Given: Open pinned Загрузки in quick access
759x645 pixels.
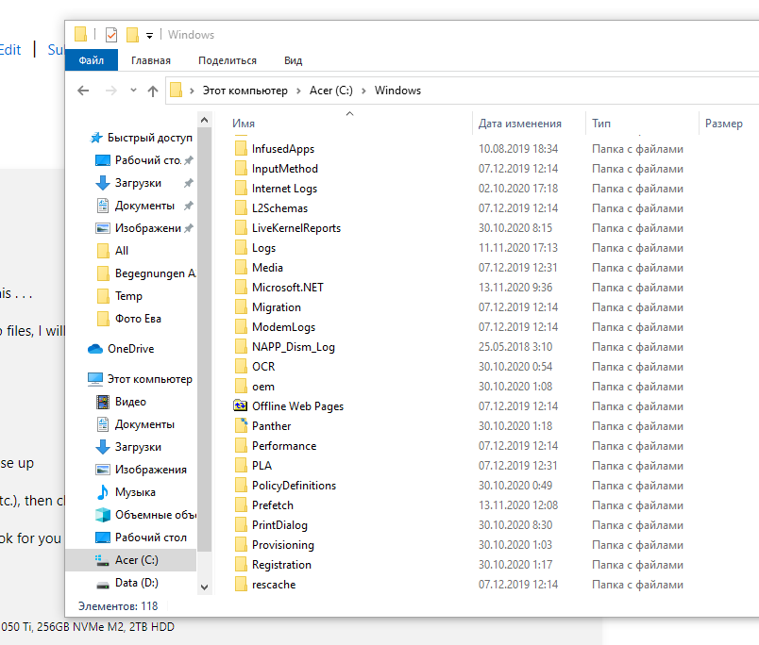Looking at the screenshot, I should pos(144,183).
